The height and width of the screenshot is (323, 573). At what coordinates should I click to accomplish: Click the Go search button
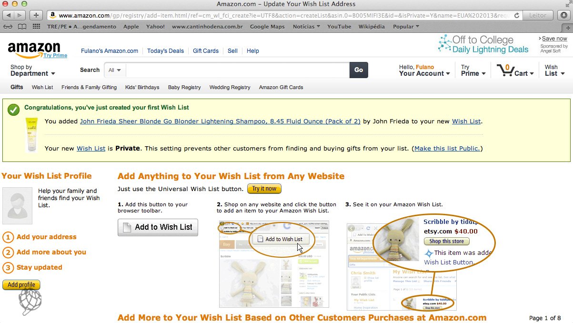pyautogui.click(x=358, y=70)
